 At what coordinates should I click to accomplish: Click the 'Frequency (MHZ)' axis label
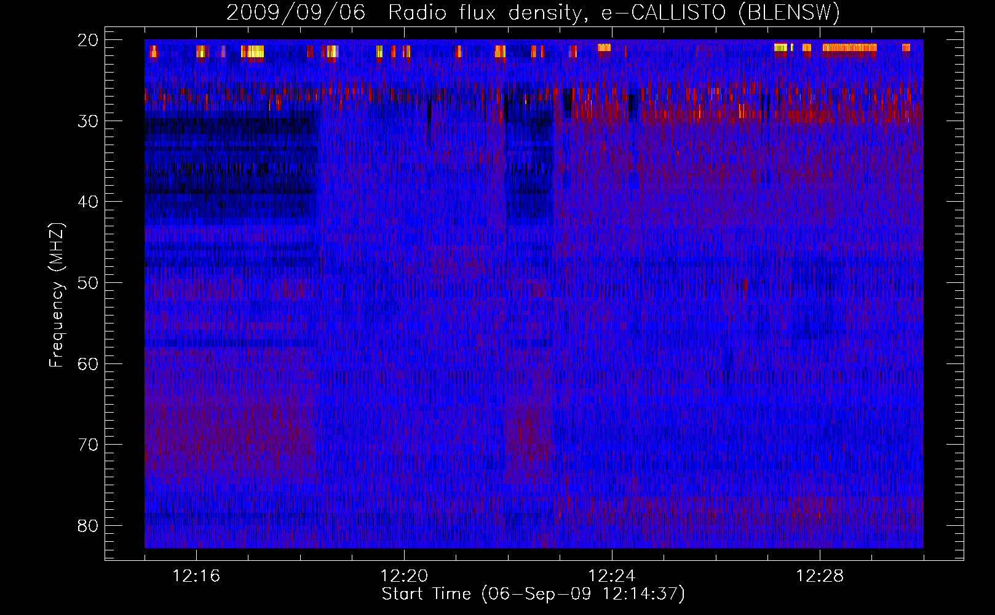[x=56, y=295]
